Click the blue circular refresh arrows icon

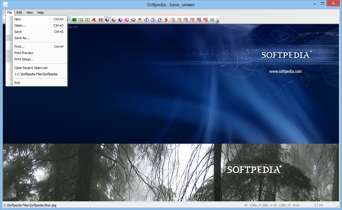pos(160,20)
